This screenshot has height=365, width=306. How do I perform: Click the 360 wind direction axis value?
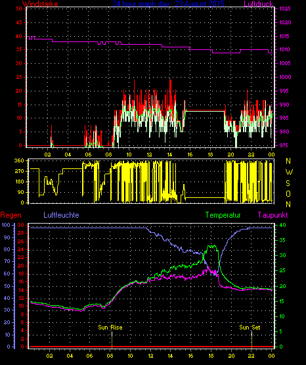(x=19, y=160)
